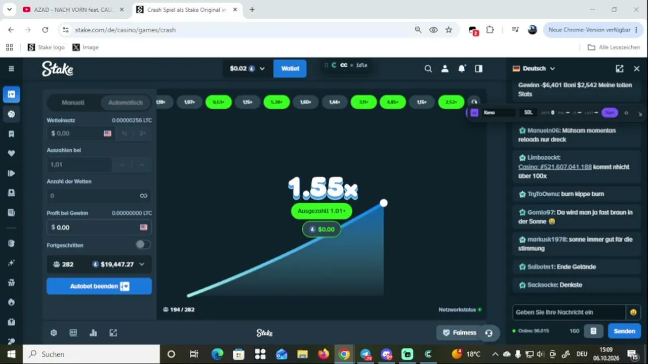Open the Sports section in sidebar
Viewport: 648px width, 364px height.
11,114
